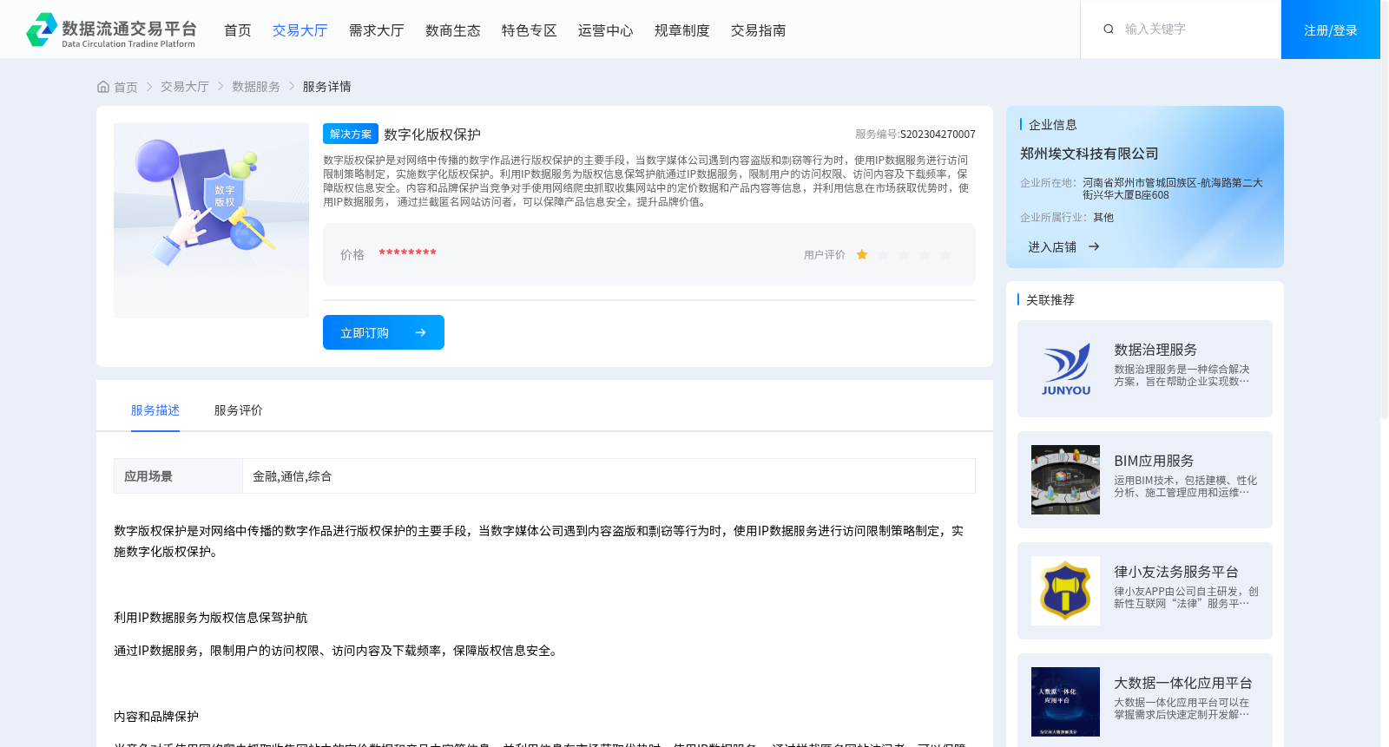This screenshot has height=747, width=1389.
Task: Click the 进入店铺 link
Action: (1052, 247)
